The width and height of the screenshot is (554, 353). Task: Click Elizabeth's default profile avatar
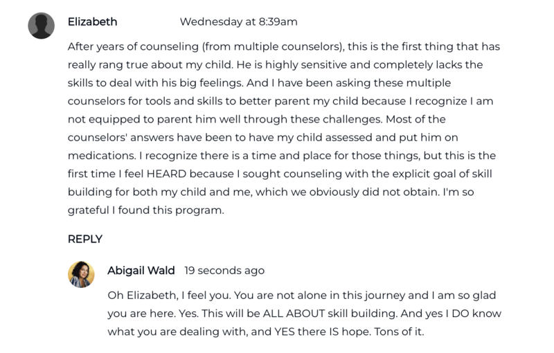41,26
